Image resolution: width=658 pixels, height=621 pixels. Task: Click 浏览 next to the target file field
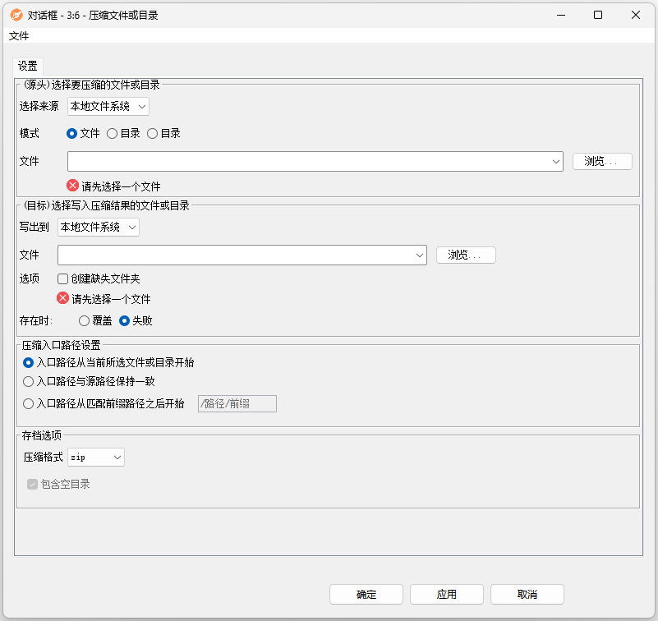point(466,255)
